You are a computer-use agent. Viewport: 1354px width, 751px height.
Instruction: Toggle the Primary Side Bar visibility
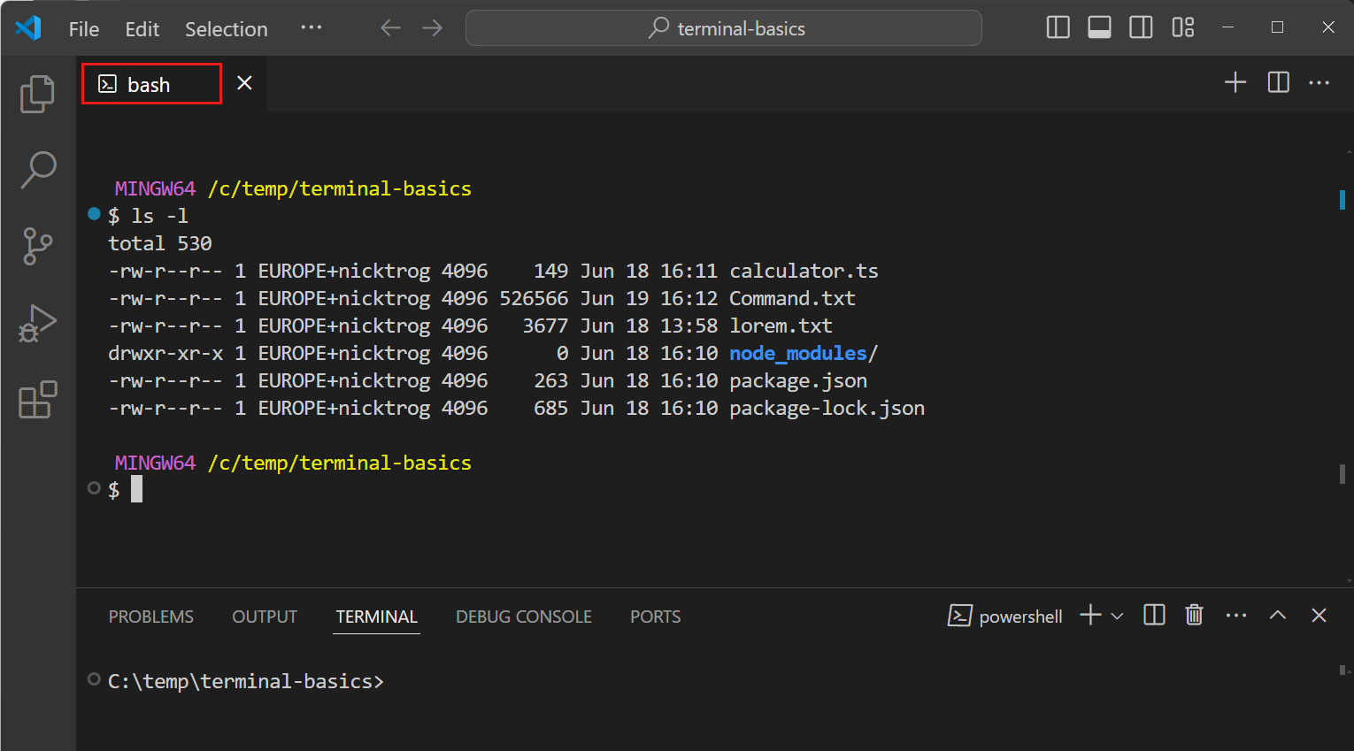click(x=1058, y=27)
